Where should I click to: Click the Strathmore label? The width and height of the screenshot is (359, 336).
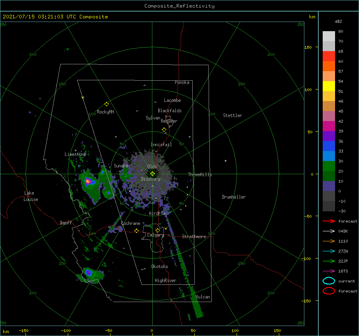(x=194, y=237)
